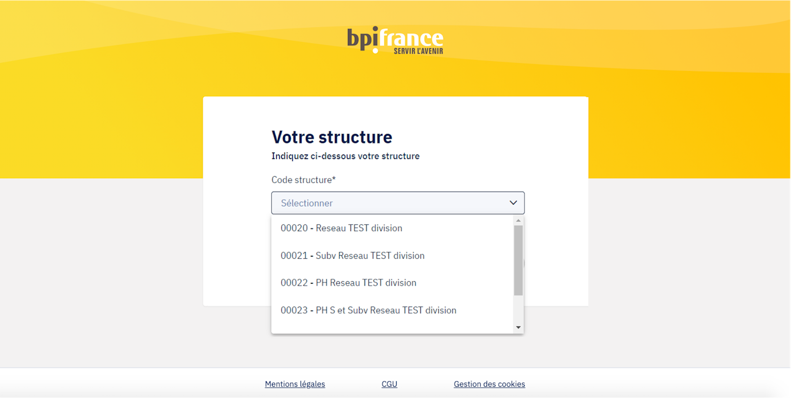Screen dimensions: 791x398
Task: Click the dropdown list scroll-up arrow
Action: tap(518, 220)
